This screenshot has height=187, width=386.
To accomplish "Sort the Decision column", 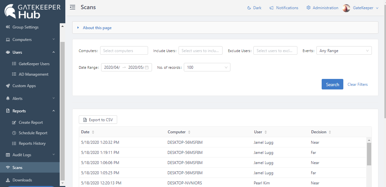I will 330,132.
